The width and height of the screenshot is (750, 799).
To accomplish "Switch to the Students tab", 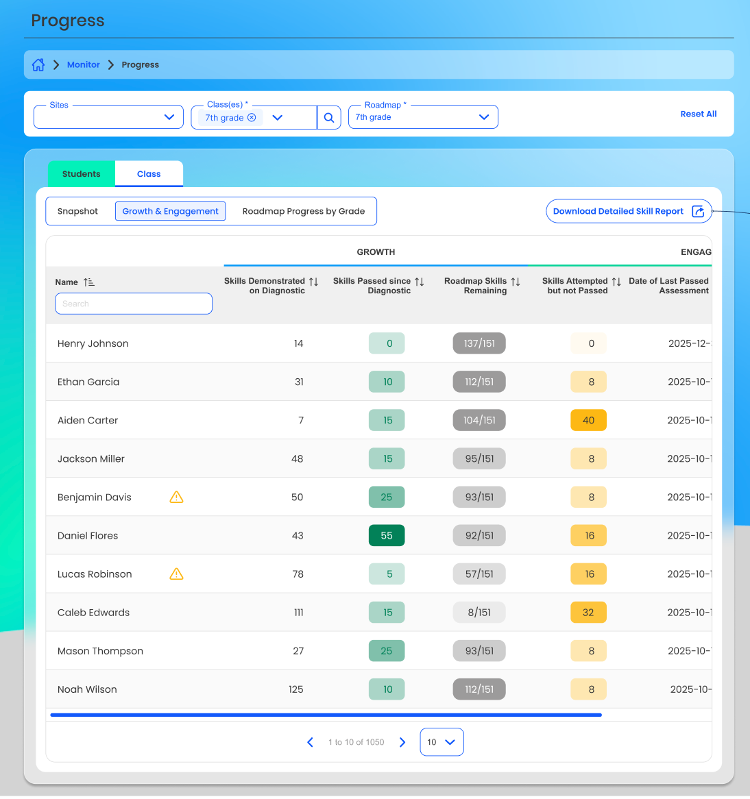I will tap(82, 174).
